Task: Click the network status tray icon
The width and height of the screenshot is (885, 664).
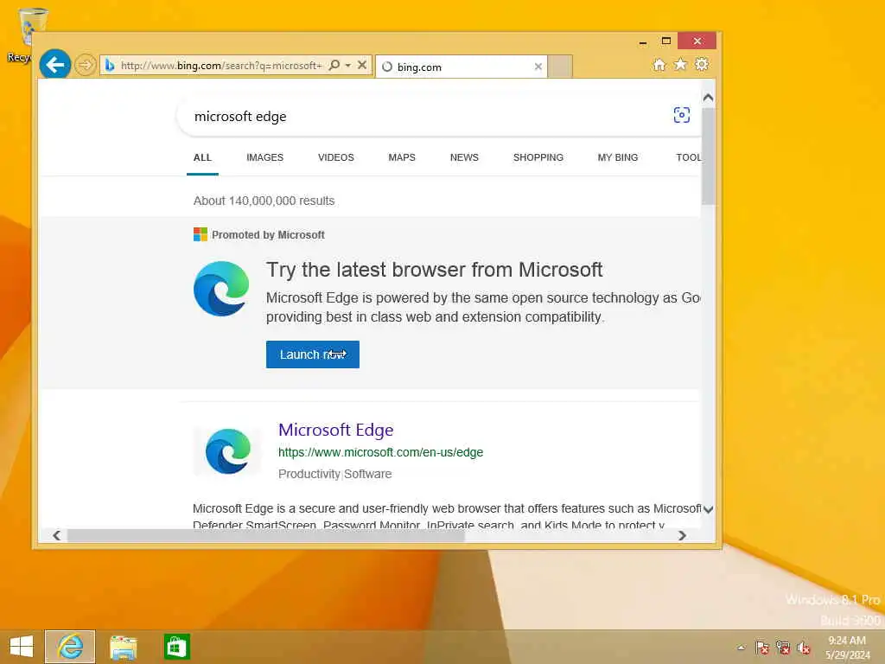Action: tap(783, 648)
